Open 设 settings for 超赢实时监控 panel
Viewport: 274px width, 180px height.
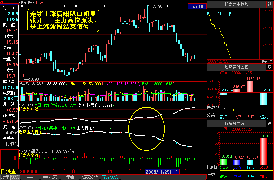coord(270,67)
